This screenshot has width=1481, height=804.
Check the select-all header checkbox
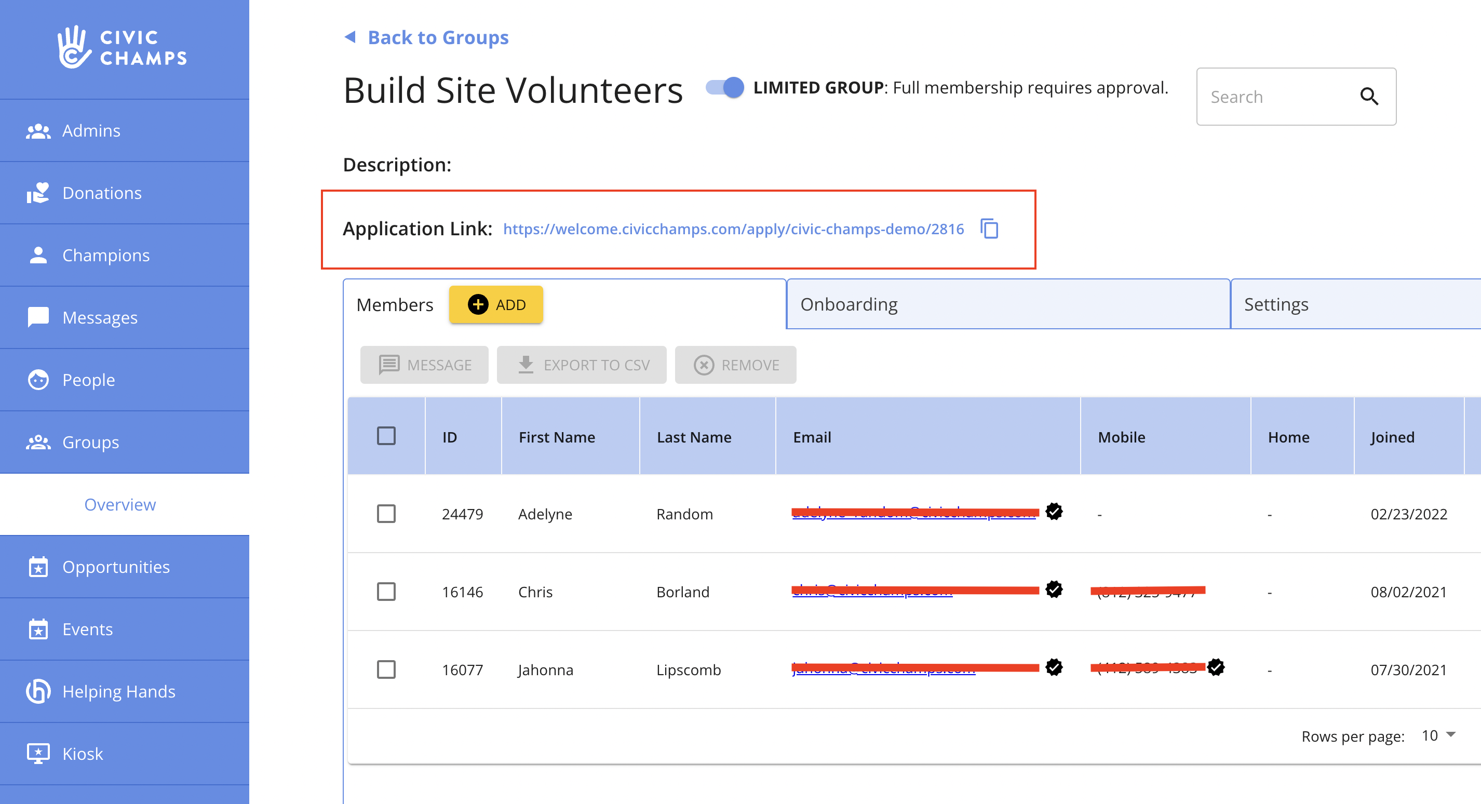(386, 436)
